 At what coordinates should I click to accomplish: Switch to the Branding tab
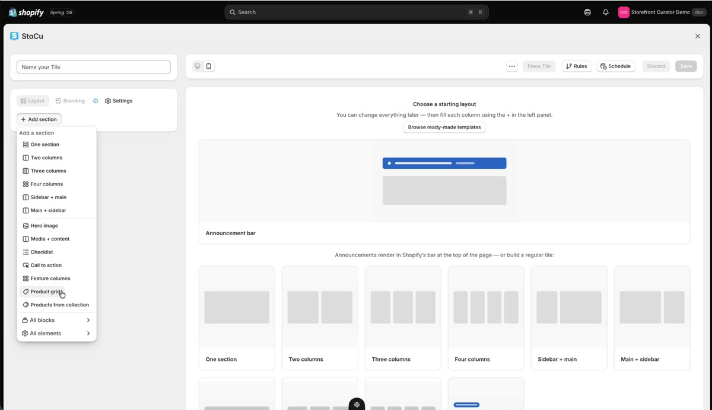point(70,101)
